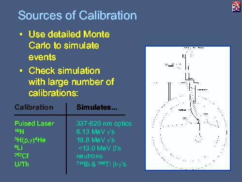
Task: Click the 'neutrons' text
Action: click(90, 156)
